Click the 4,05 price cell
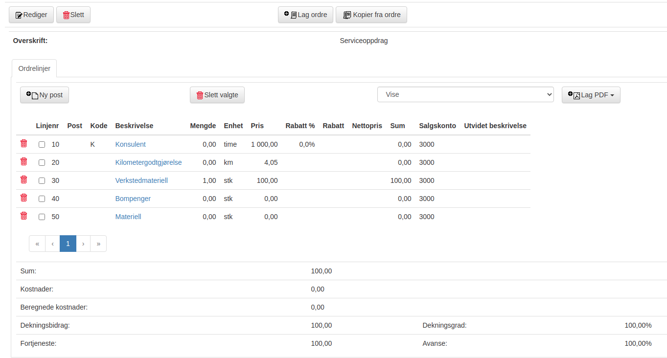The height and width of the screenshot is (358, 667). (271, 162)
